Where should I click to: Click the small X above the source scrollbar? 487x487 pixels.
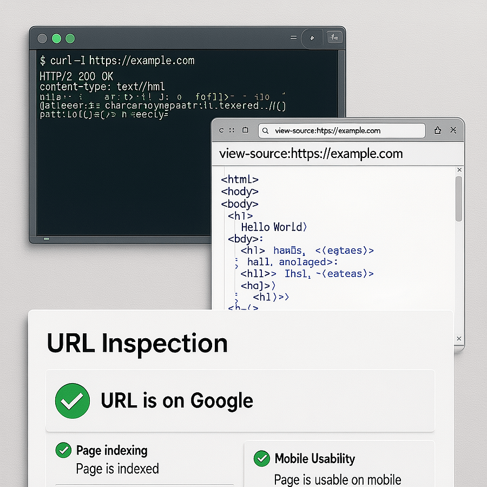(459, 170)
